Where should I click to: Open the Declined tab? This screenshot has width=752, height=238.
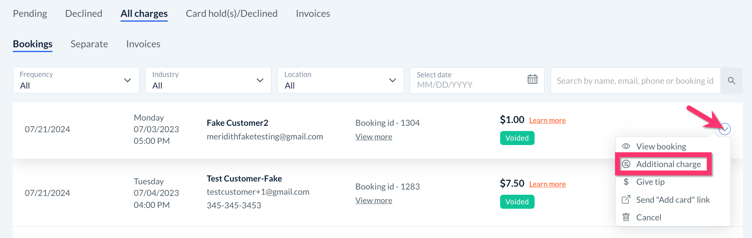(x=84, y=14)
